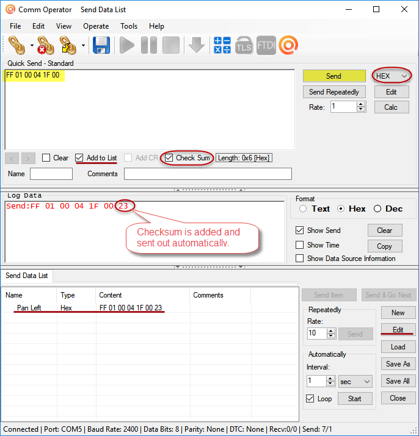The height and width of the screenshot is (436, 419).
Task: Click the FTDI toolbar icon
Action: [x=266, y=45]
